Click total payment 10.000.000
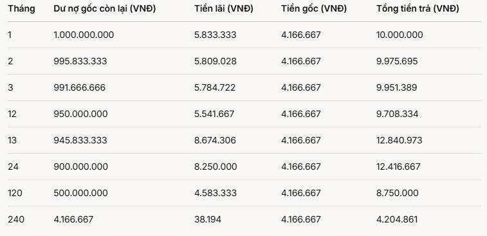 click(400, 35)
